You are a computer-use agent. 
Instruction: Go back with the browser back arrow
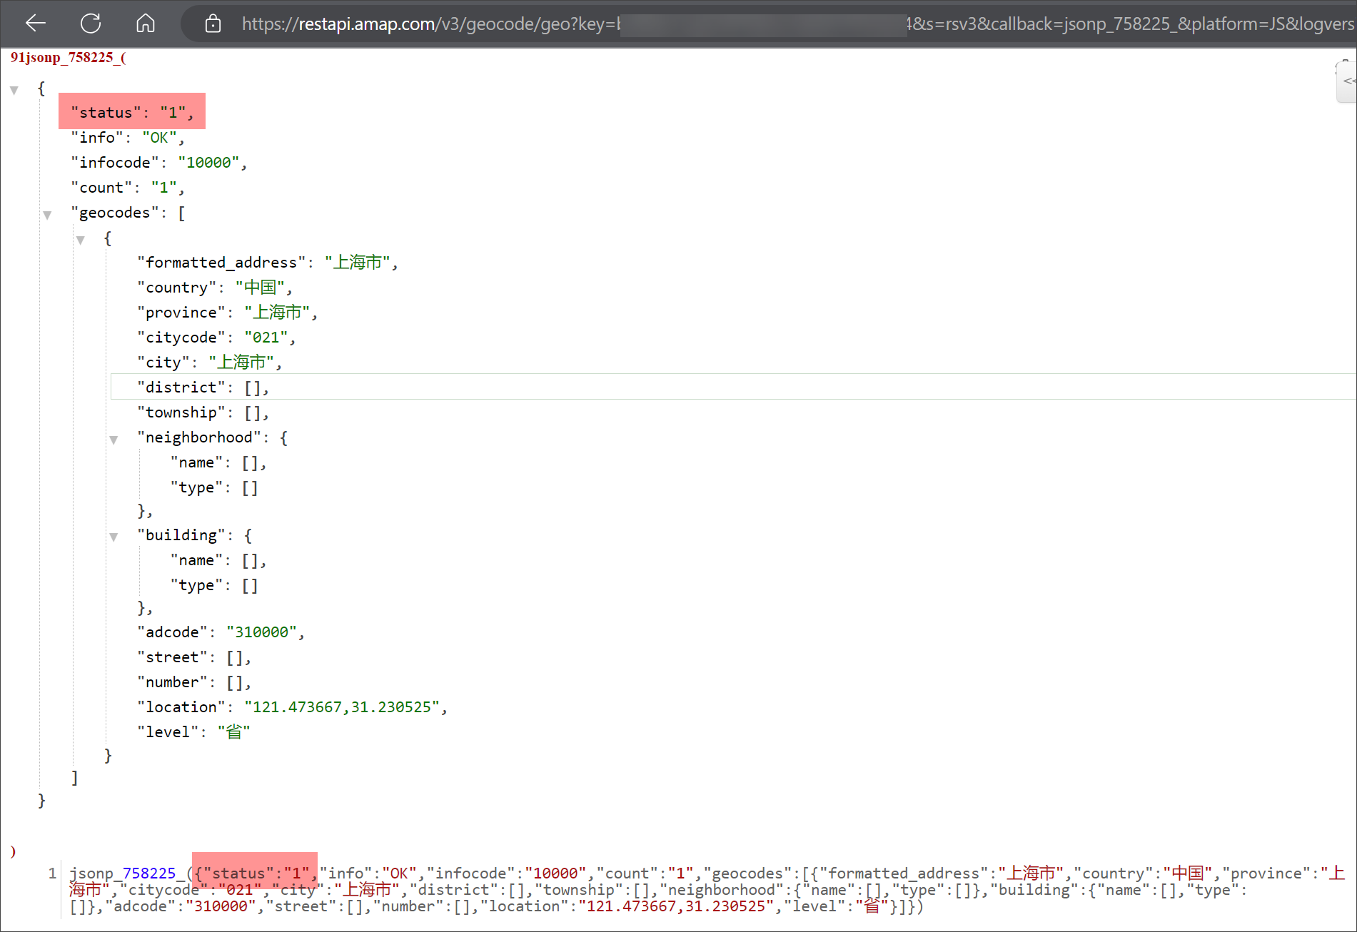point(35,24)
